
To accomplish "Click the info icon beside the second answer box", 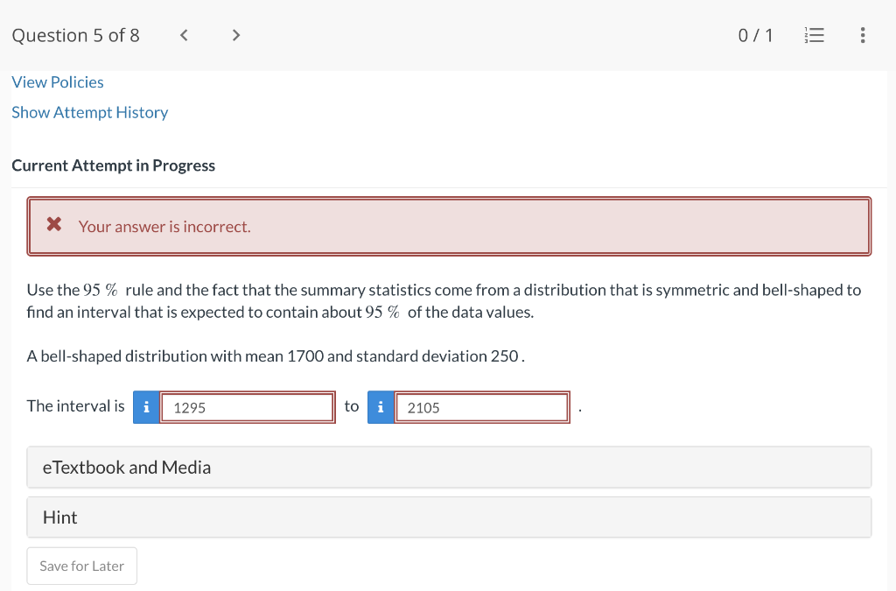I will [x=381, y=406].
